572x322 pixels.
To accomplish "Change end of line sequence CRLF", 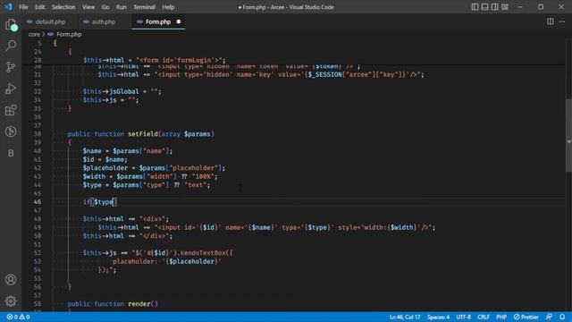I will [x=484, y=317].
